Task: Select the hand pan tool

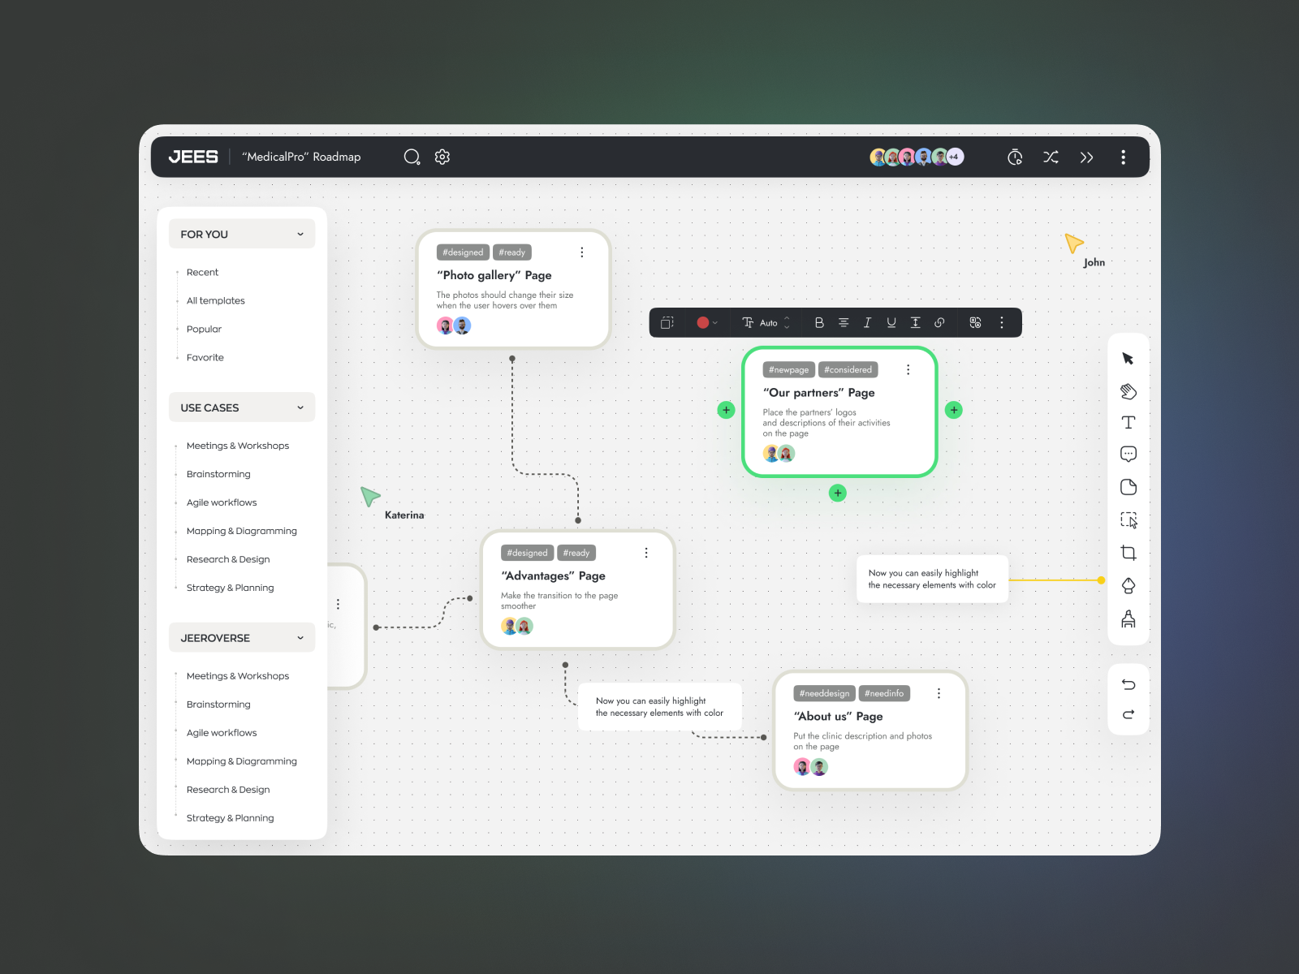Action: pos(1128,391)
